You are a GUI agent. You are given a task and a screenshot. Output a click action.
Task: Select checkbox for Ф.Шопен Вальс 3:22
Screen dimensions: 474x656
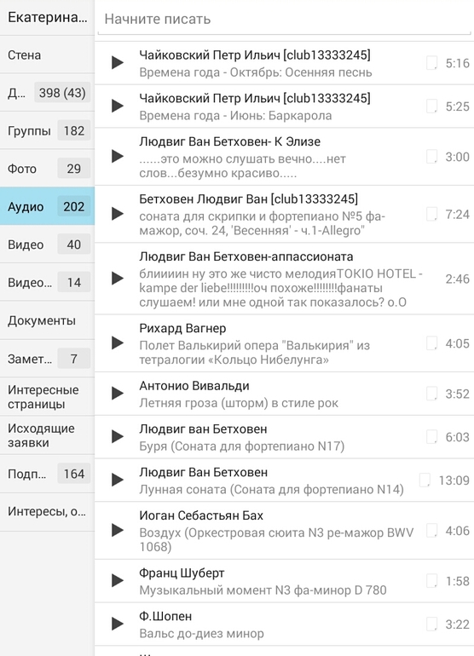click(x=431, y=624)
